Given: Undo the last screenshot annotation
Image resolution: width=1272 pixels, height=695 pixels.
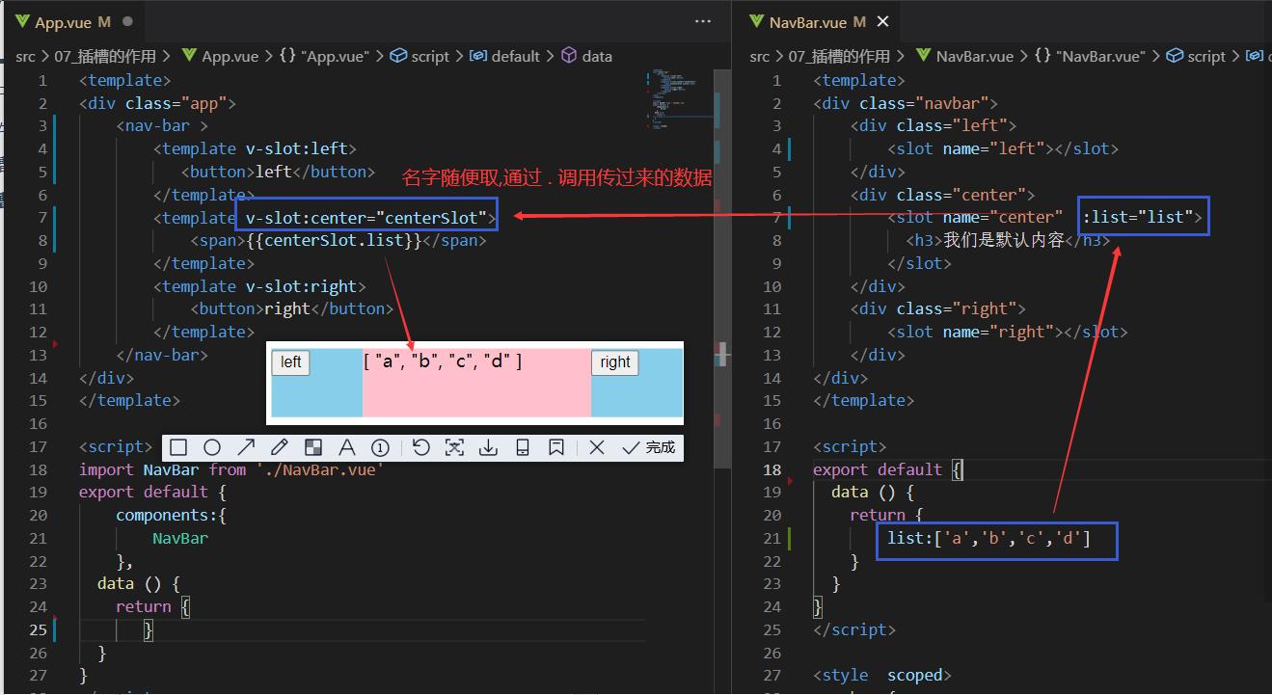Looking at the screenshot, I should (x=420, y=447).
